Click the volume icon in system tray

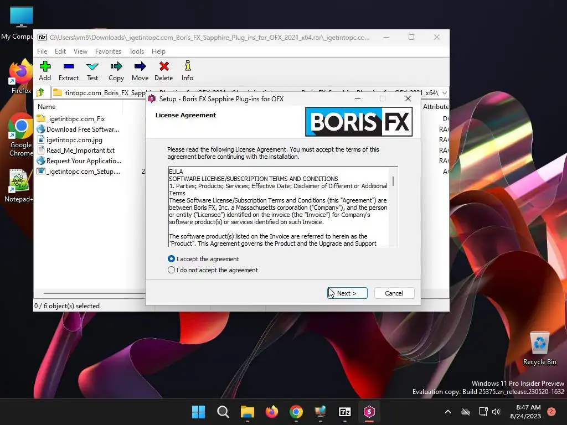click(x=496, y=412)
